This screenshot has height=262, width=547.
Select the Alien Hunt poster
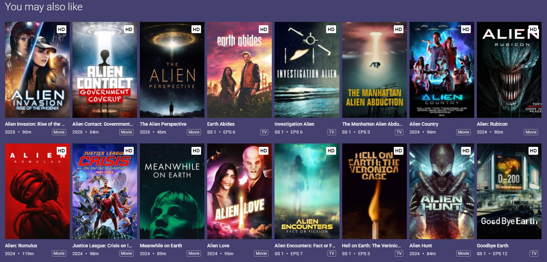point(442,191)
